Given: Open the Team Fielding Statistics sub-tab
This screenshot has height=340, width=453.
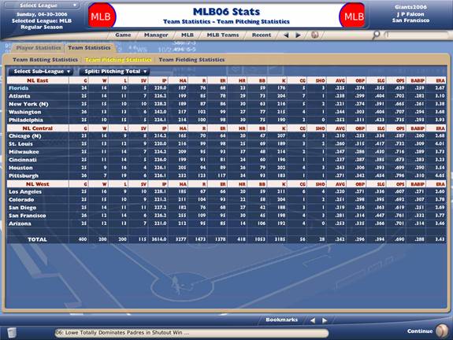Looking at the screenshot, I should click(x=191, y=60).
